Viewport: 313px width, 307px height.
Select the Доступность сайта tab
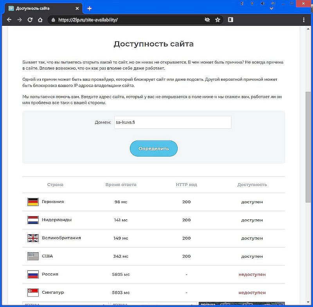pyautogui.click(x=43, y=8)
